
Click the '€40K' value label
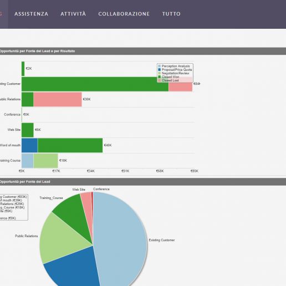click(x=108, y=145)
